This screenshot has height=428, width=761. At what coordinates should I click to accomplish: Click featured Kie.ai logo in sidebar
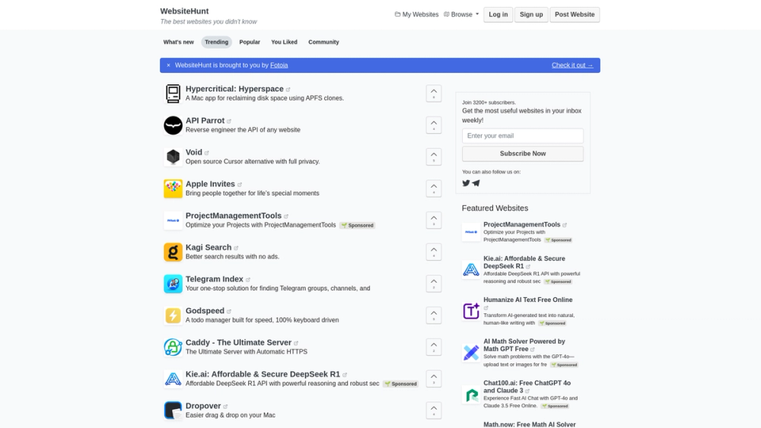pyautogui.click(x=471, y=270)
